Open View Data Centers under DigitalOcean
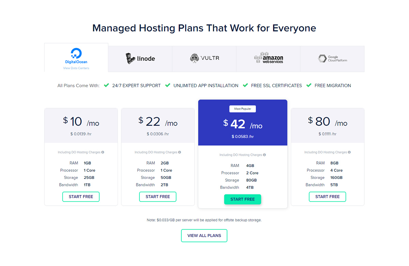Viewport: 409px width, 266px height. [x=76, y=67]
